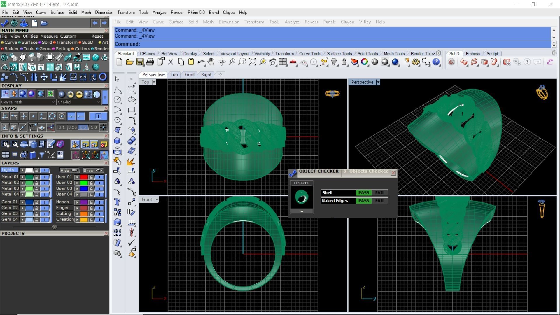Click the Object Checker checkmark icon

click(x=293, y=173)
